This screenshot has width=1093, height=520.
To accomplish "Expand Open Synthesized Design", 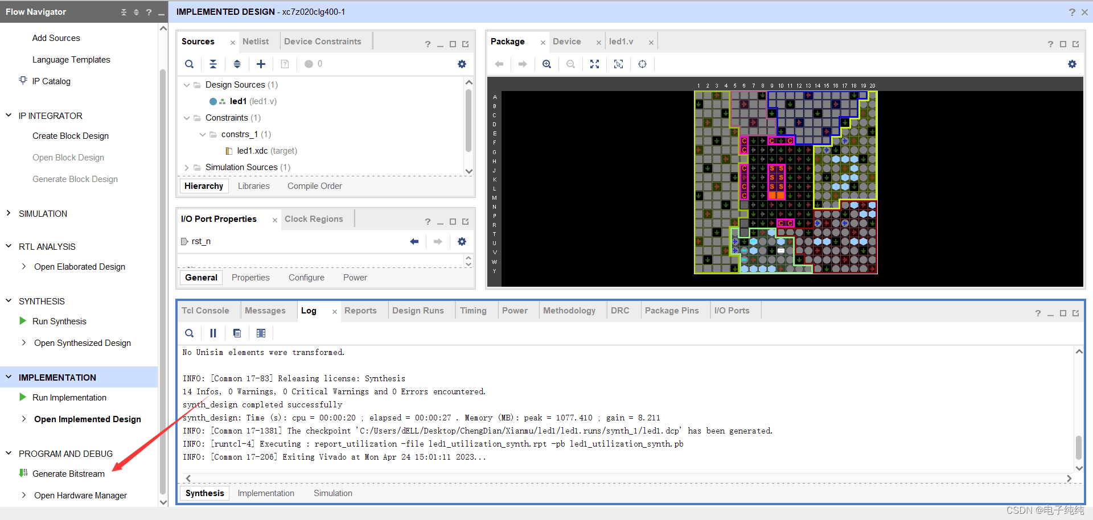I will pyautogui.click(x=23, y=342).
